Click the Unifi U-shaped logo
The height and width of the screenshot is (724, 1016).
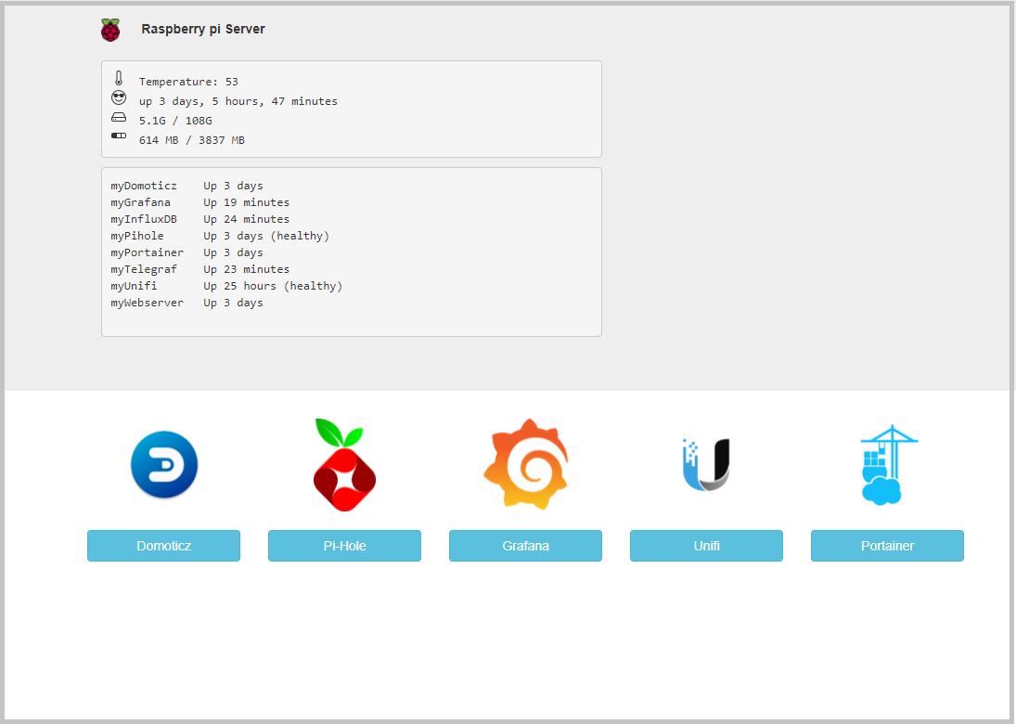706,464
